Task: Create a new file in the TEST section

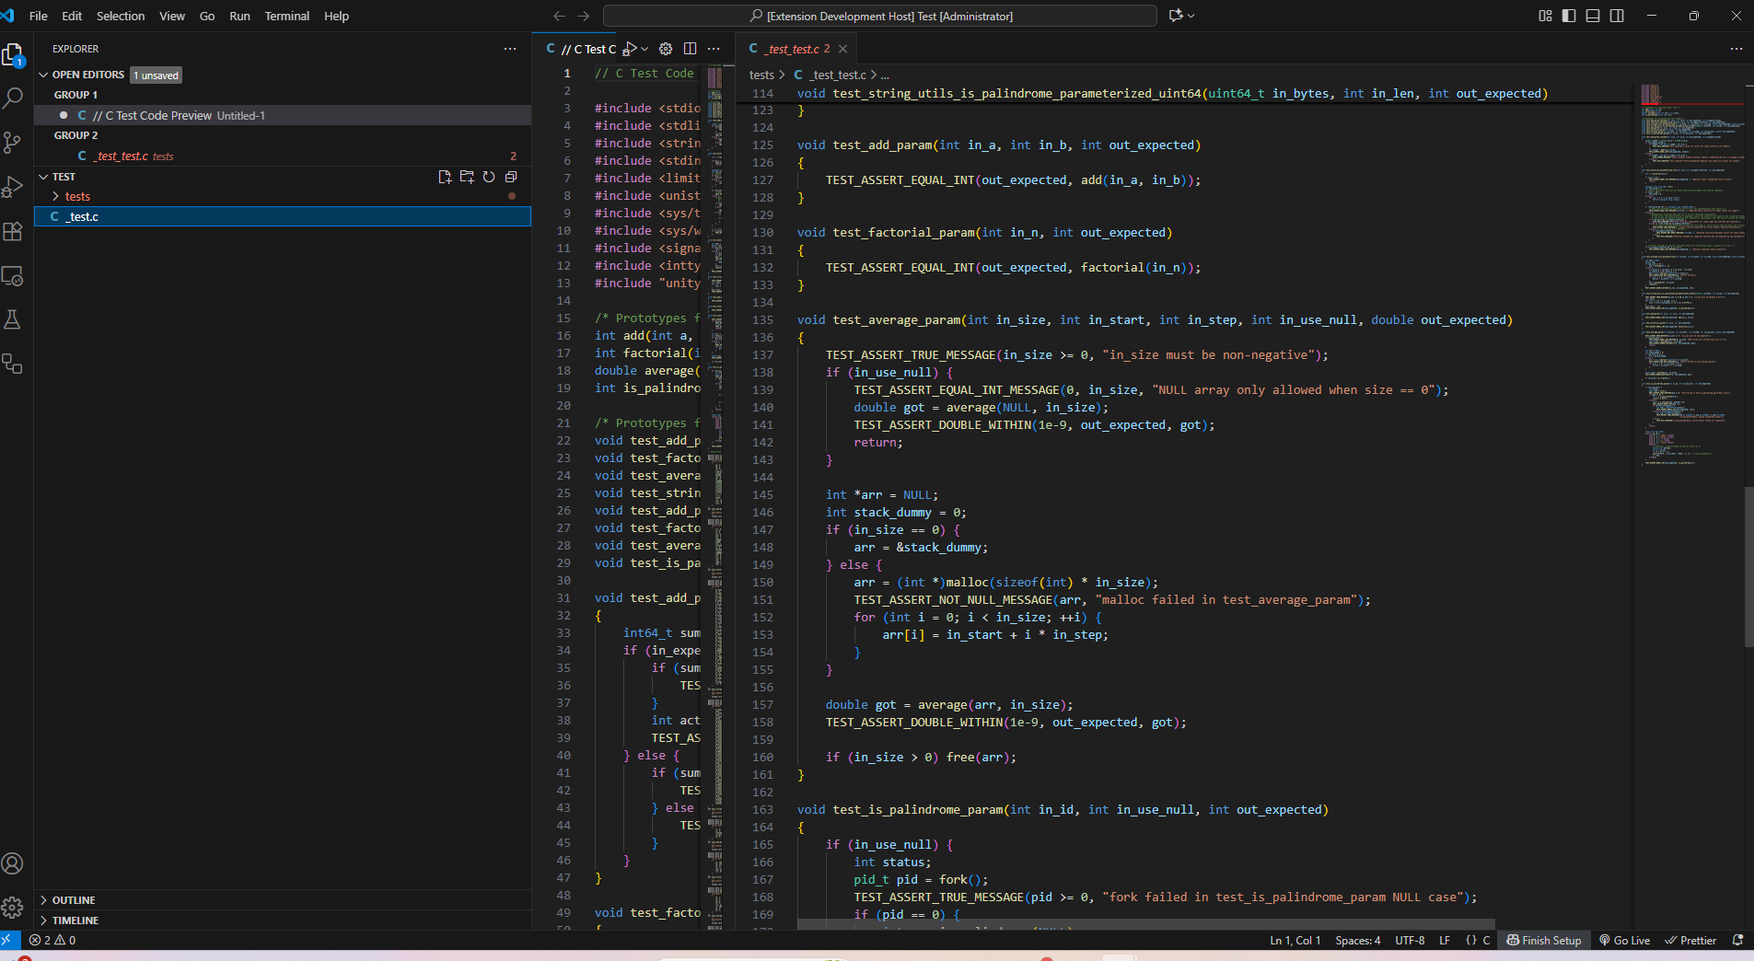Action: [x=446, y=177]
